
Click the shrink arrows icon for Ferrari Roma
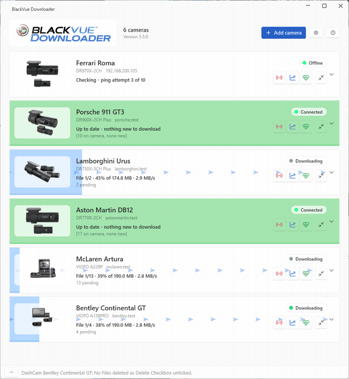(x=321, y=77)
